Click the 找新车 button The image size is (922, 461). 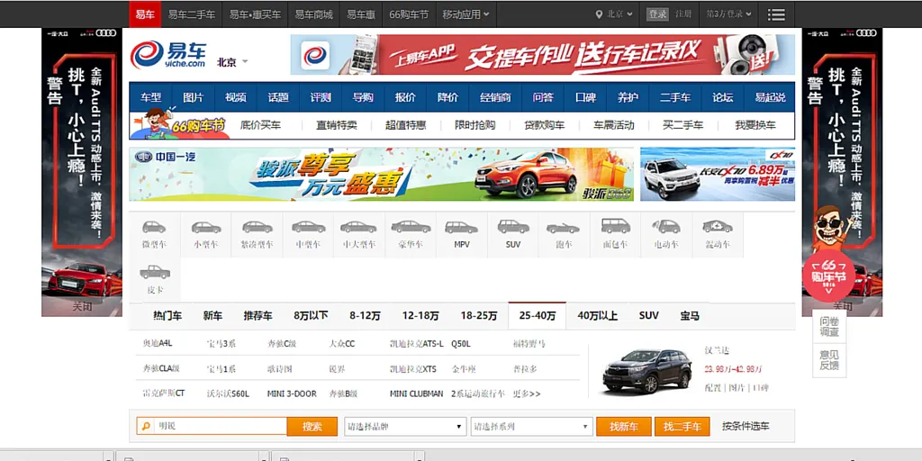click(x=624, y=426)
